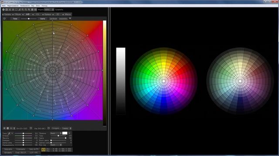Click the grid size stepper below the grid
Screen dimensions: 279x156
click(x=14, y=128)
